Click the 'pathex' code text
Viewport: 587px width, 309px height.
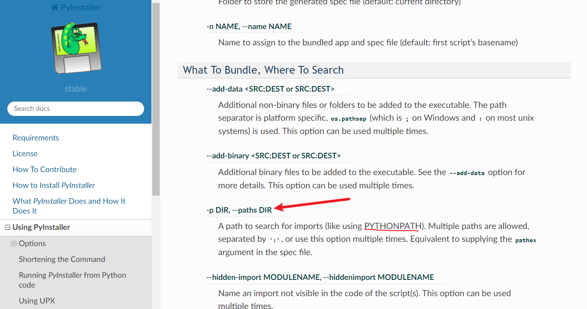[x=526, y=241]
